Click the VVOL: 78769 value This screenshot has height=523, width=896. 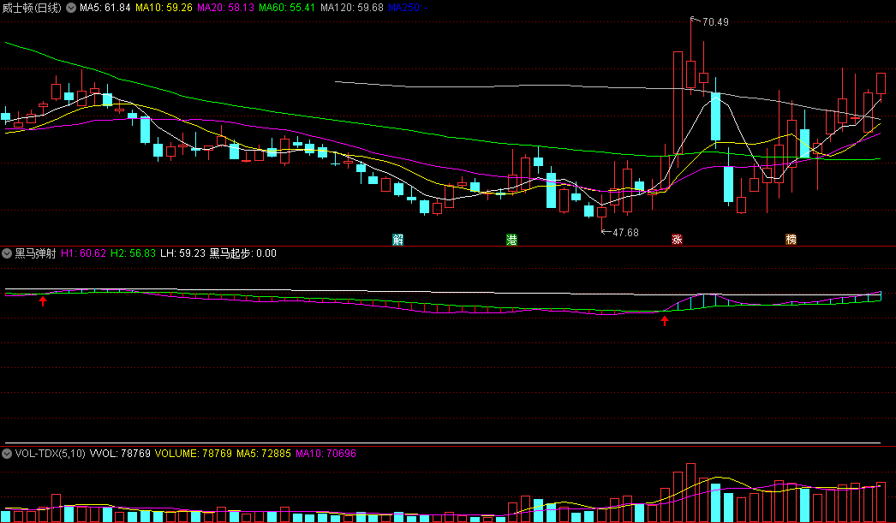pos(120,454)
